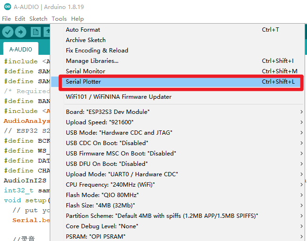This screenshot has width=307, height=241.
Task: Switch to the A-AUDIO sketch tab
Action: click(21, 49)
